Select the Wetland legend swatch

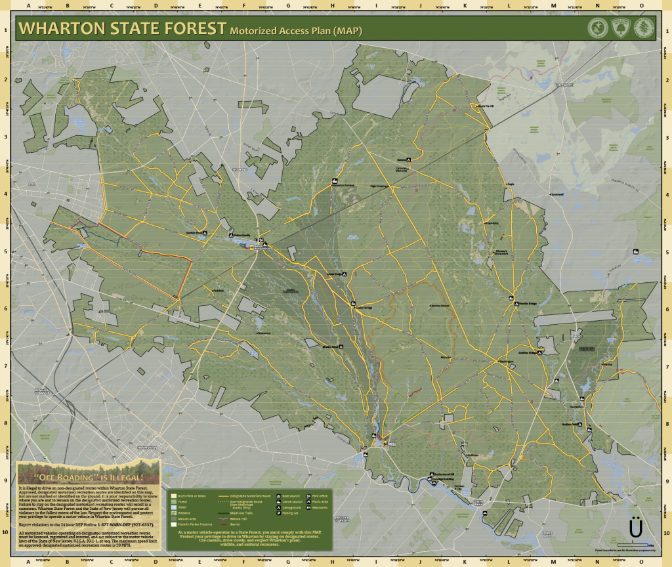tap(173, 513)
